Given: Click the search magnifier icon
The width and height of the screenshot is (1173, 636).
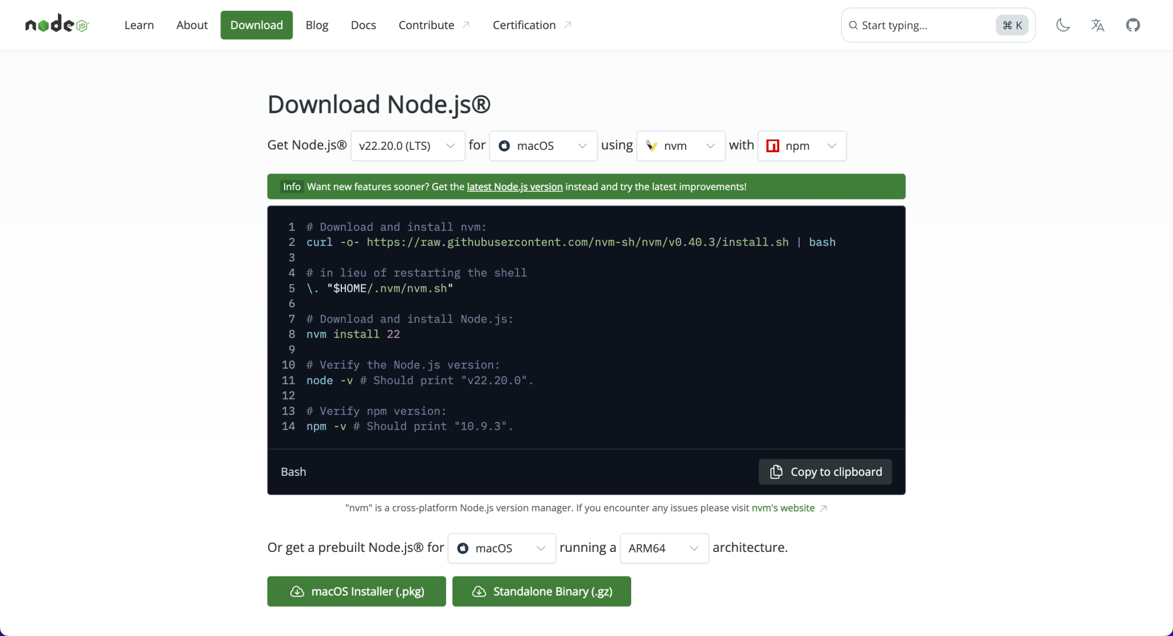Looking at the screenshot, I should tap(853, 25).
